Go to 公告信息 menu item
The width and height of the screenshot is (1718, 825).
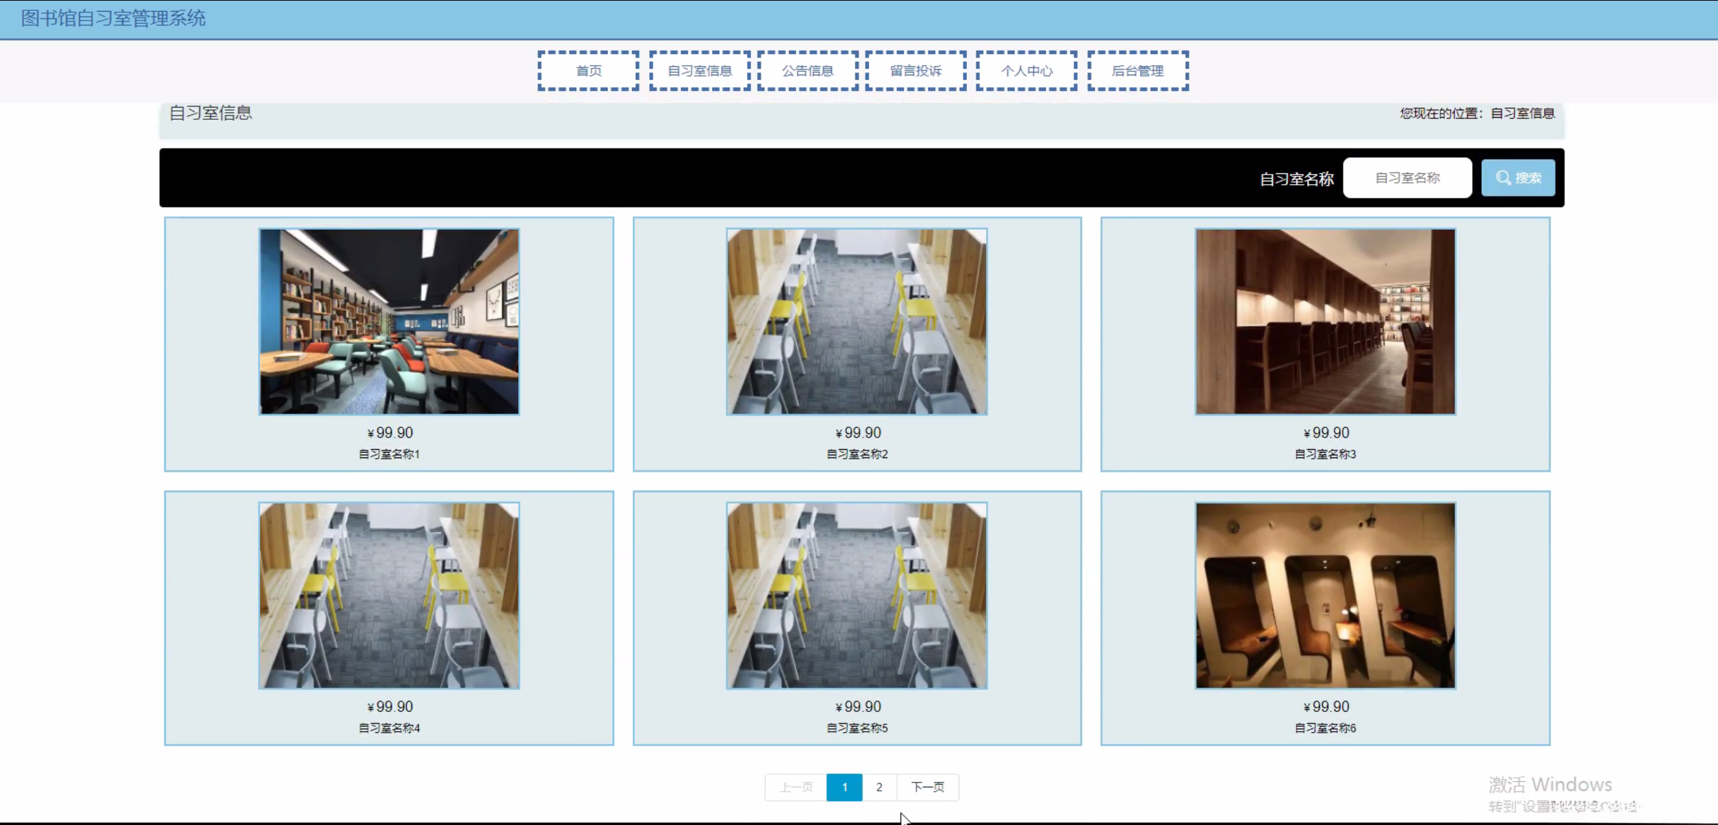point(807,71)
